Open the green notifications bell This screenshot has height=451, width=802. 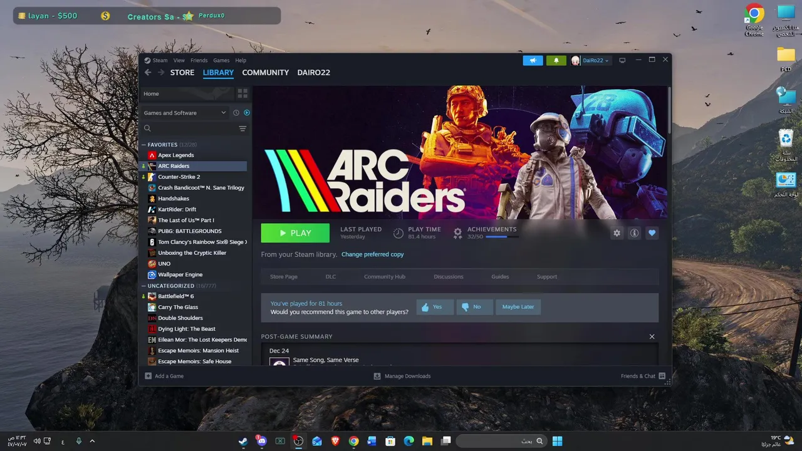pyautogui.click(x=556, y=60)
